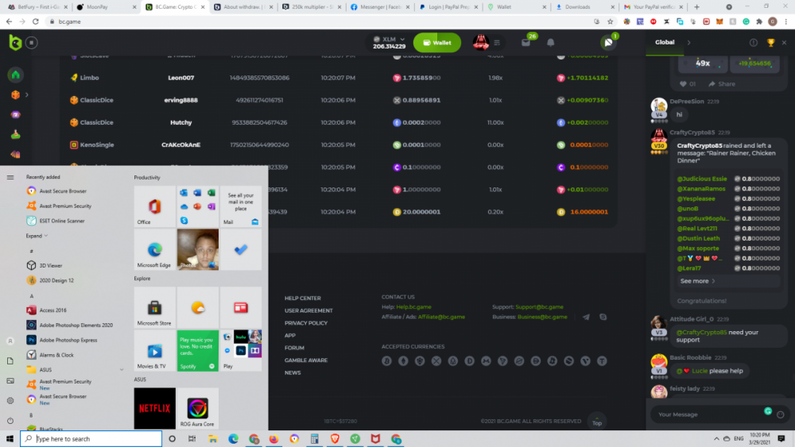Open Microsoft Edge tile in Start menu
The image size is (795, 447).
(x=154, y=249)
